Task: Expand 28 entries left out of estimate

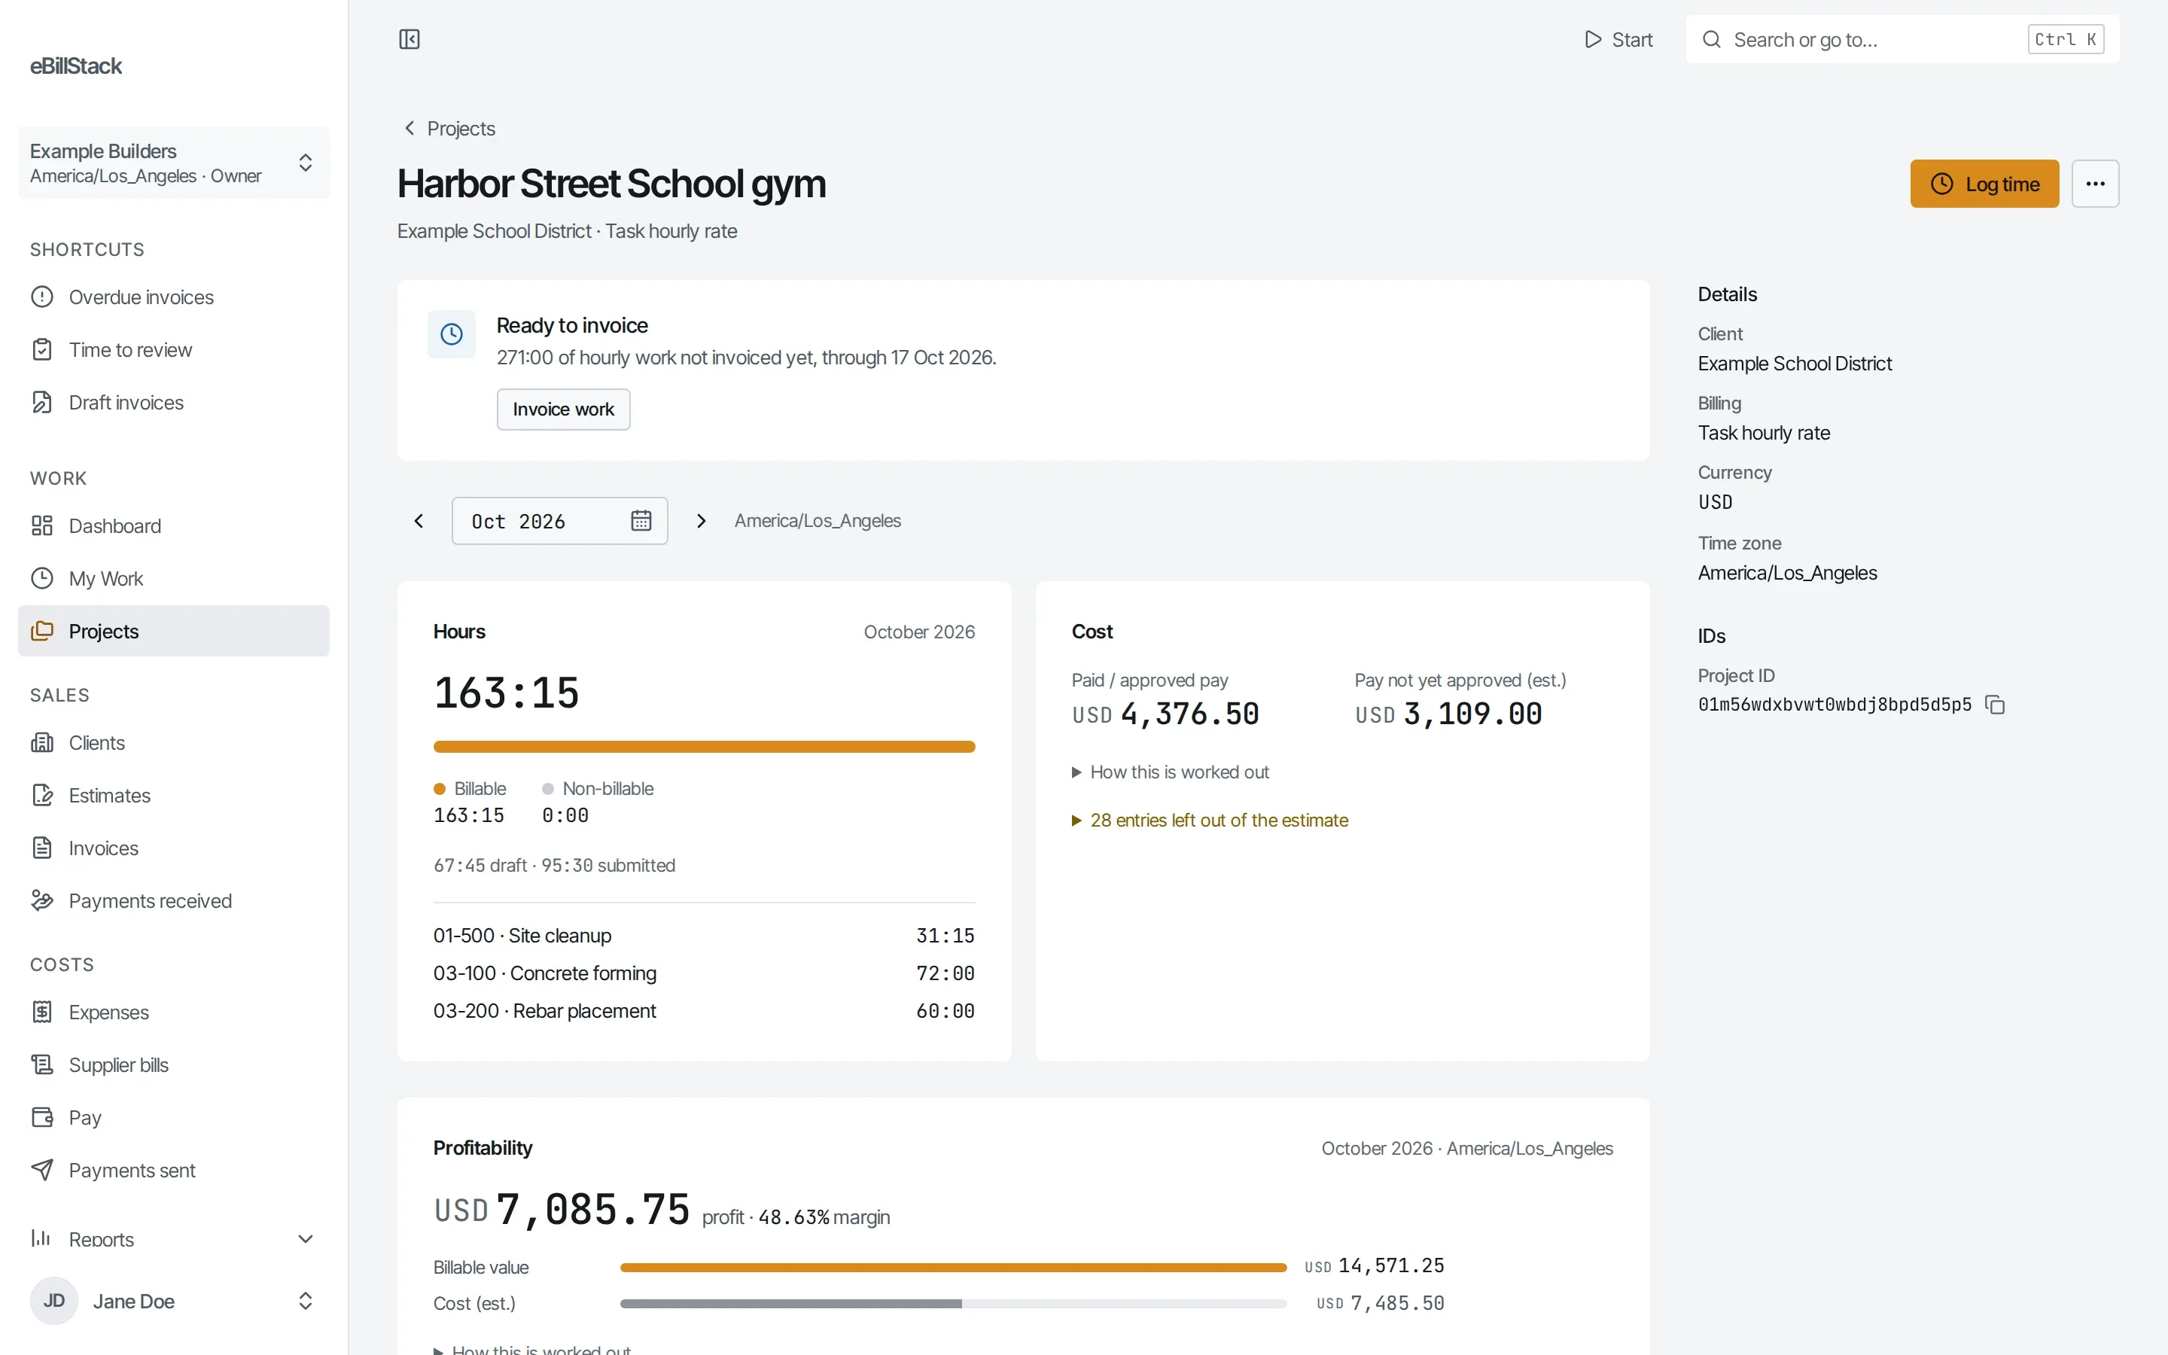Action: point(1210,821)
